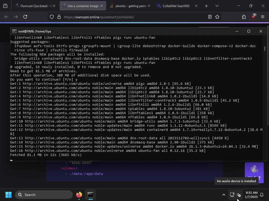Click the terminal window's console icon
The height and width of the screenshot is (201, 269).
point(14,31)
